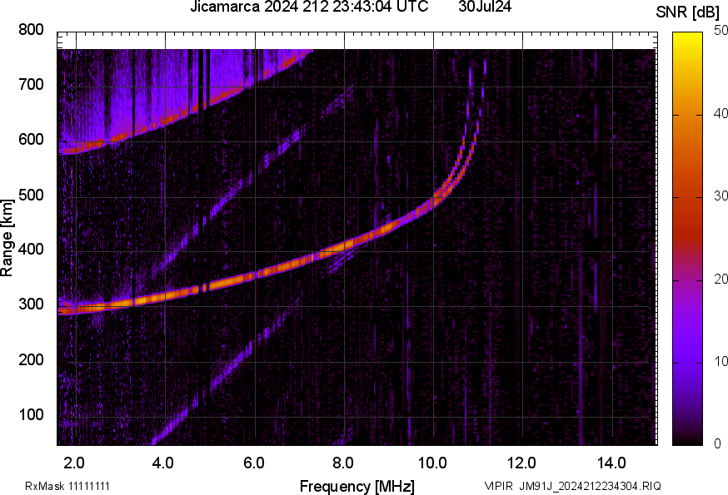Click the range tick label '400'

click(31, 249)
